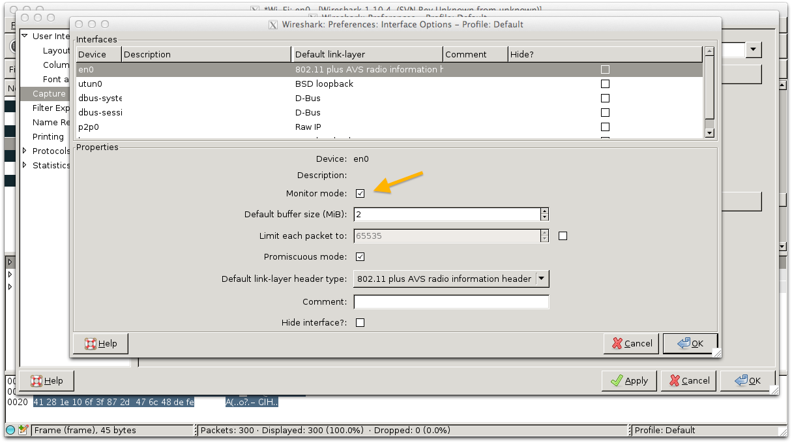Select Printing in the preferences tree
This screenshot has height=443, width=792.
(x=48, y=136)
